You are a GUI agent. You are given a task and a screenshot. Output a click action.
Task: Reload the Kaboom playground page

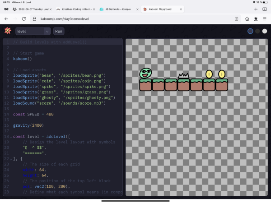(x=24, y=19)
